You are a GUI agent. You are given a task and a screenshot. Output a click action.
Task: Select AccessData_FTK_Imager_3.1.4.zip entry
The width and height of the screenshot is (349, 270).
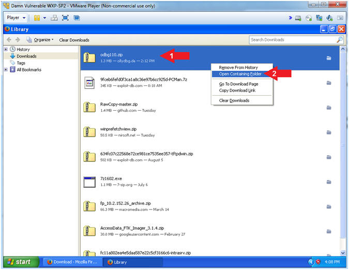[x=210, y=231]
